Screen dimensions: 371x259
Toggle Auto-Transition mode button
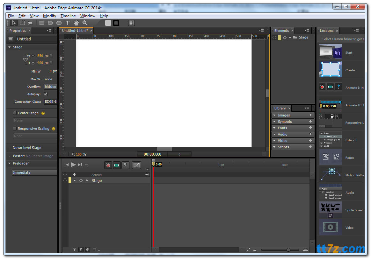(116, 165)
